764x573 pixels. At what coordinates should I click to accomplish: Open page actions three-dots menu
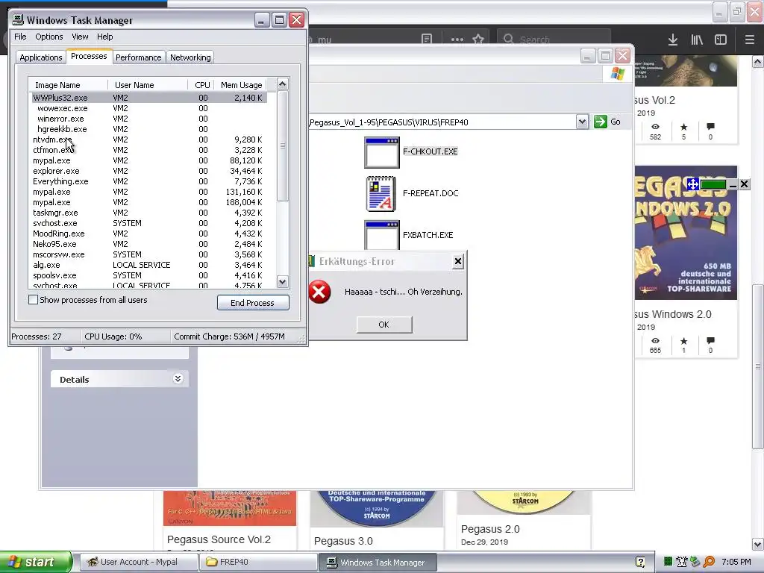457,40
